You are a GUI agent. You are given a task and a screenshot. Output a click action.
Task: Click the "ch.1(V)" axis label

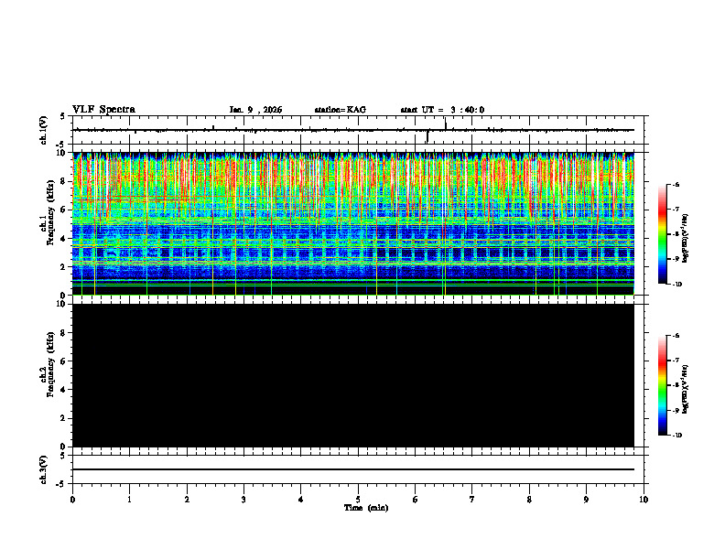tap(43, 130)
